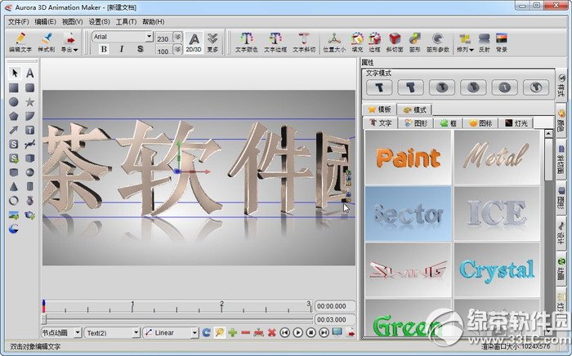Apply the ICE text template
Viewport: 572px width, 356px height.
tap(497, 214)
